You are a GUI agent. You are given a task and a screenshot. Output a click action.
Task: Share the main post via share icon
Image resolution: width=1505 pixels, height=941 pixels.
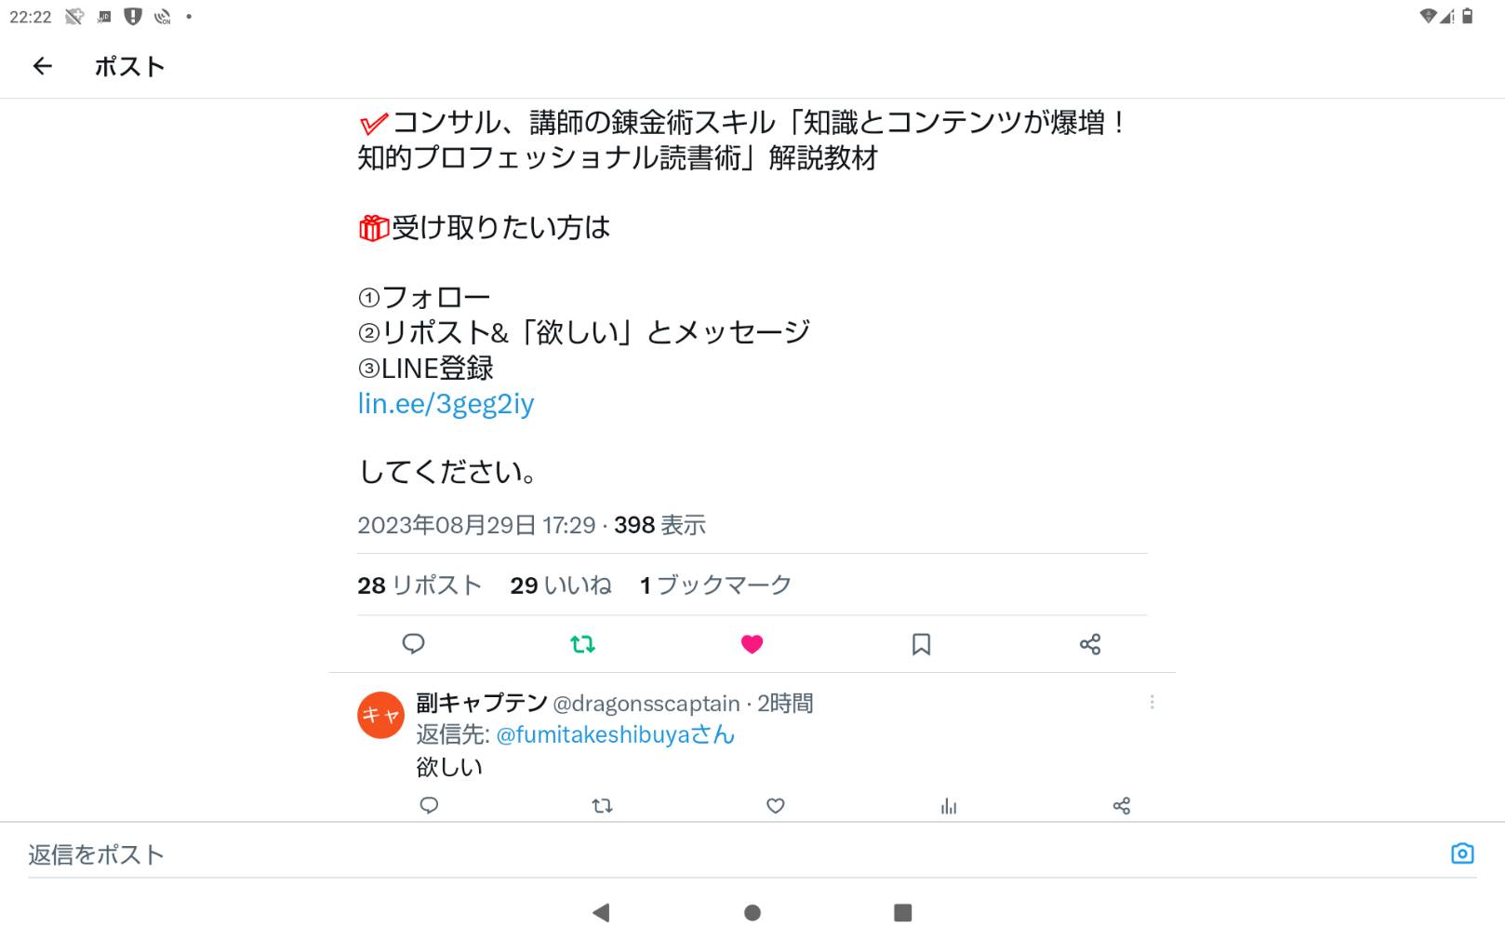pyautogui.click(x=1090, y=644)
